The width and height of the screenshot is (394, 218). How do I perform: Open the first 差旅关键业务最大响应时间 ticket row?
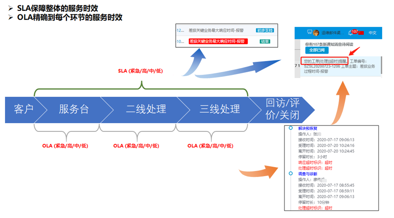[x=216, y=30]
